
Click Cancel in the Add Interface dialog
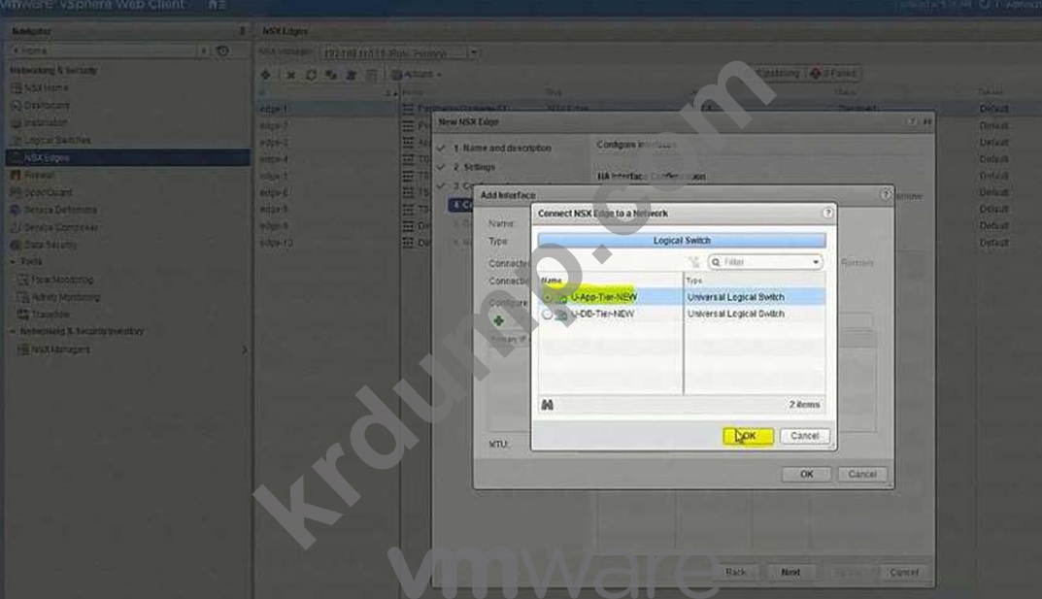[862, 474]
